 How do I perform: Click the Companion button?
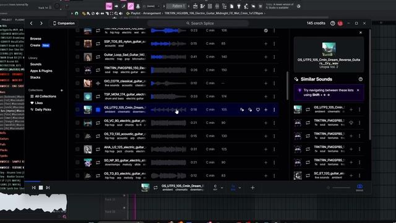64,24
